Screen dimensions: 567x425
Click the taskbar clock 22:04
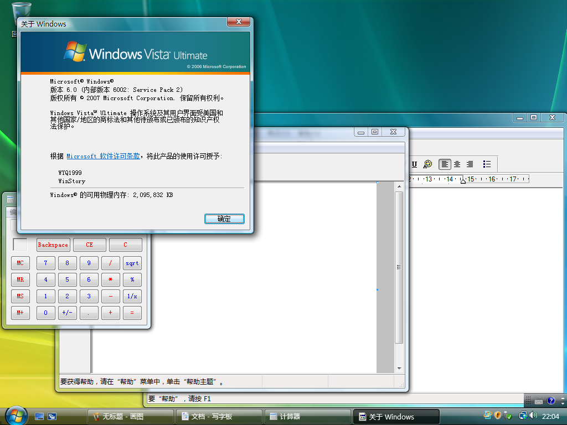pyautogui.click(x=550, y=416)
